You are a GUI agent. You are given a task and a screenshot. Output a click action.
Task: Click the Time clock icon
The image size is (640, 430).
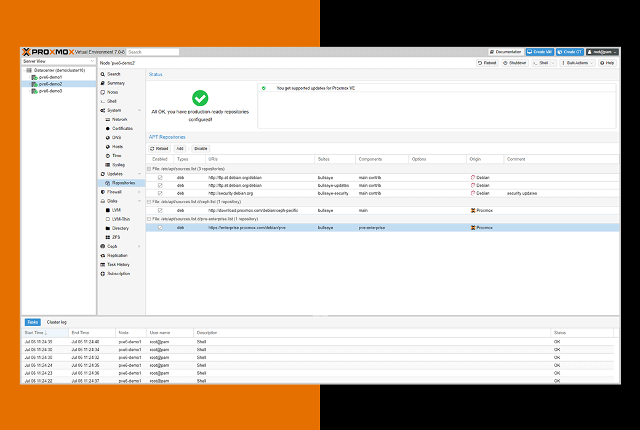tap(108, 155)
